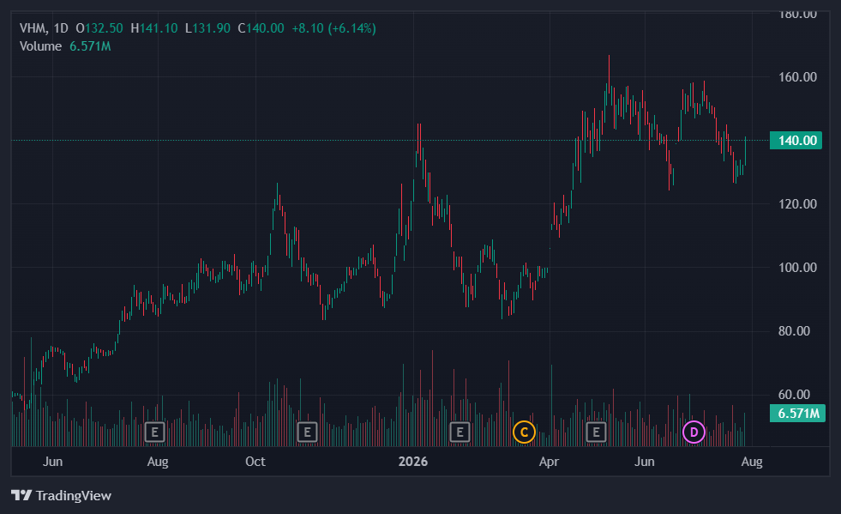Click the Apr label on the time axis
Screen dimensions: 841x514
click(x=550, y=462)
